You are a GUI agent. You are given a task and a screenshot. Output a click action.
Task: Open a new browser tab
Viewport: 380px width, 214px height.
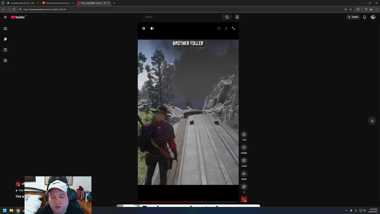[x=114, y=3]
